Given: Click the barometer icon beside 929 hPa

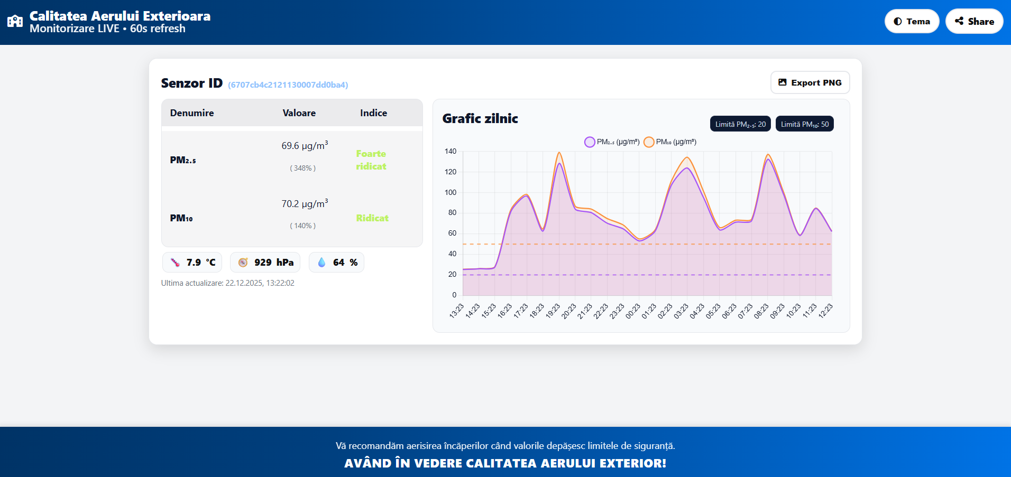Looking at the screenshot, I should [243, 263].
